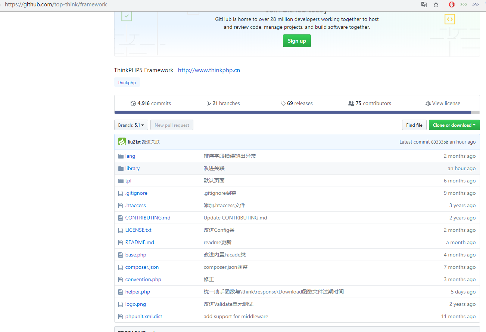
Task: Click the New pull request button
Action: 172,125
